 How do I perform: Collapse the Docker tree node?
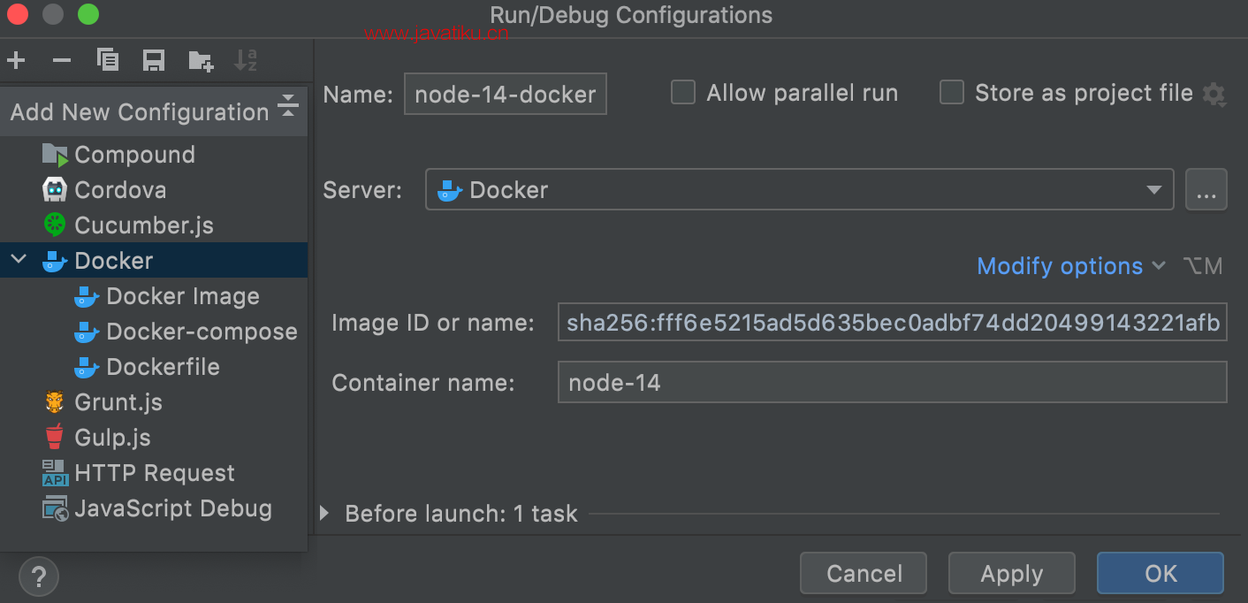[19, 261]
